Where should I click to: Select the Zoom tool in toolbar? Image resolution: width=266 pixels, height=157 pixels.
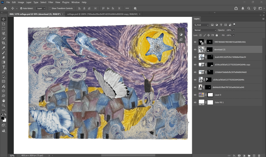coord(3,105)
